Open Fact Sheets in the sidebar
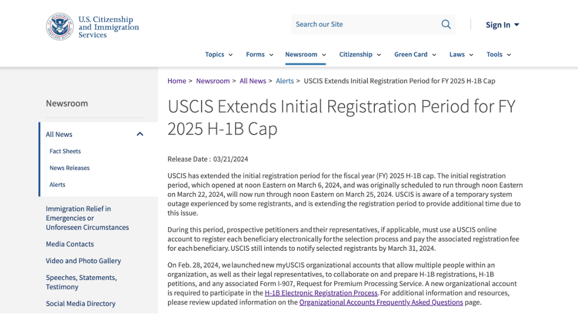The image size is (578, 314). point(65,151)
